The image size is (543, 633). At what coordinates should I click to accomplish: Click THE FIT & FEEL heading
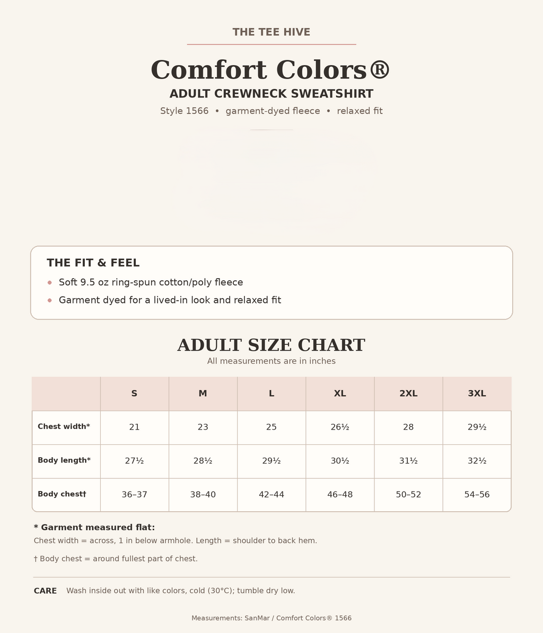click(93, 263)
